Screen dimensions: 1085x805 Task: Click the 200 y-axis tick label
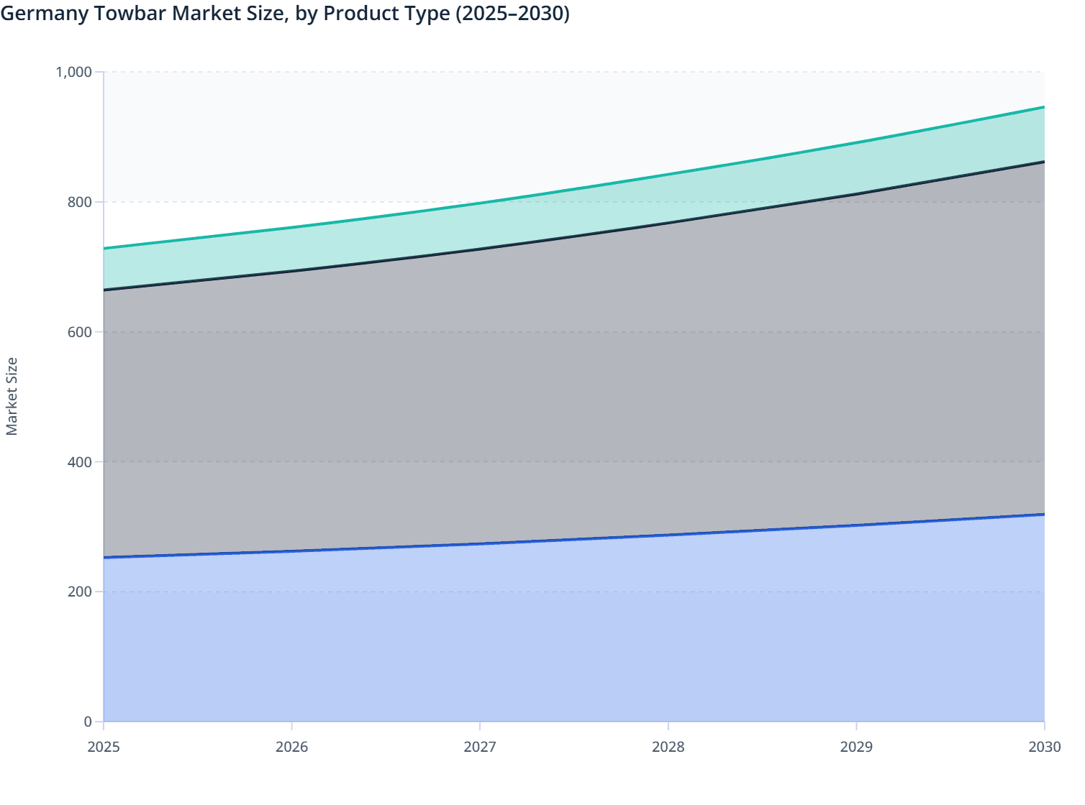pyautogui.click(x=79, y=592)
